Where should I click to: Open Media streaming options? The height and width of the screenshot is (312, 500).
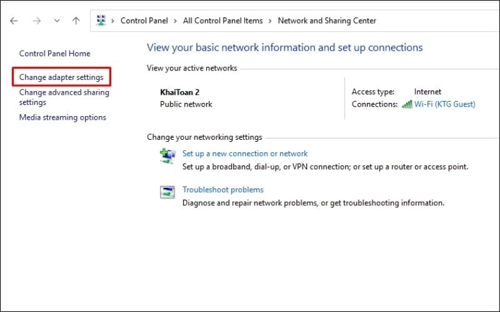coord(62,117)
